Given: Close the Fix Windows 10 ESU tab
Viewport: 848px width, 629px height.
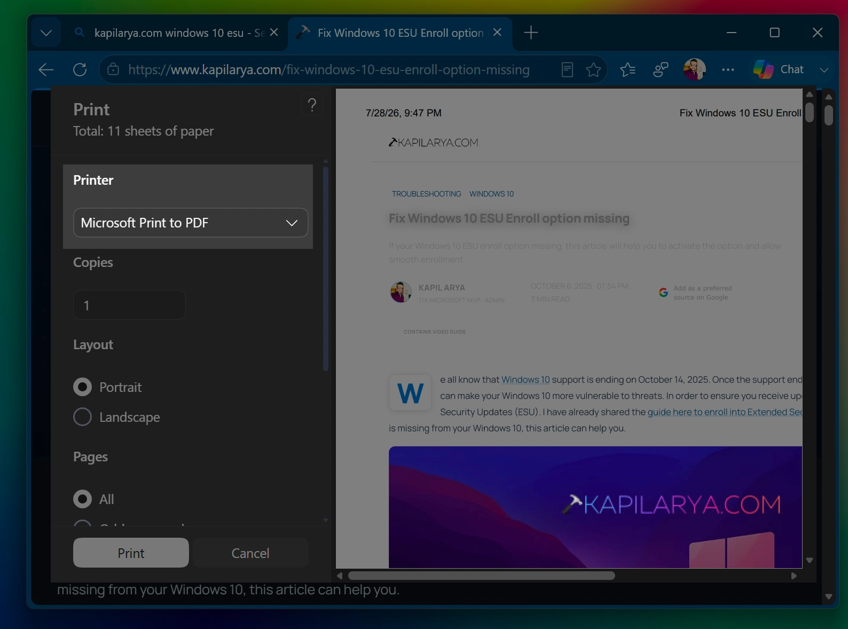Looking at the screenshot, I should point(497,33).
